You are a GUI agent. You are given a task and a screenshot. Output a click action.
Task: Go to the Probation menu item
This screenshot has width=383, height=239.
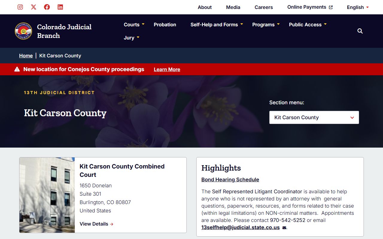165,24
